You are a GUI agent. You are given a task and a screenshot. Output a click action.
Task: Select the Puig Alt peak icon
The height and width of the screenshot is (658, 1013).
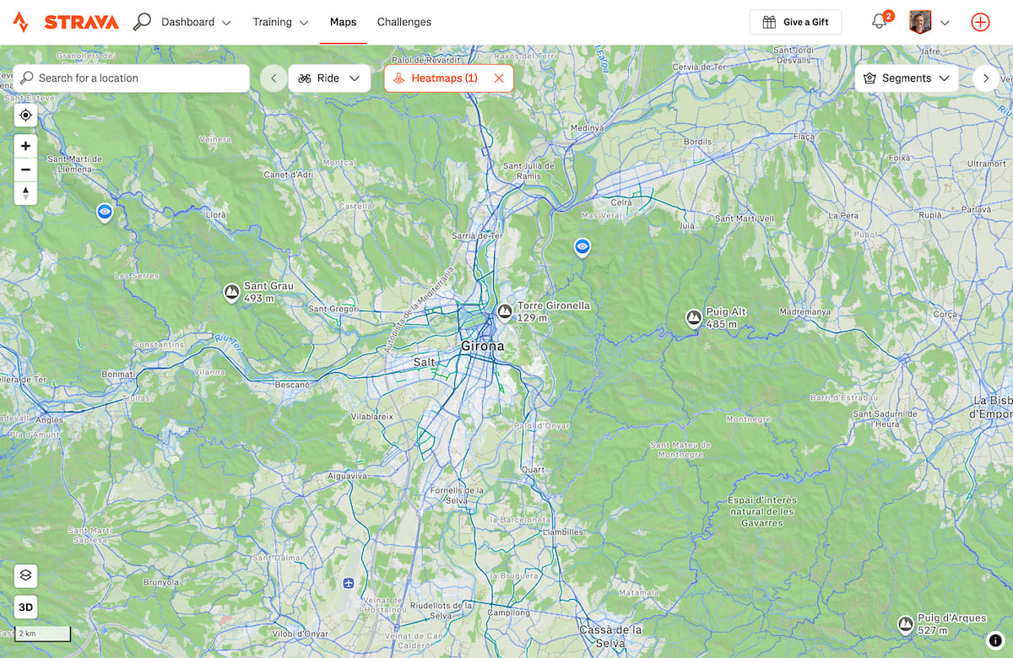coord(694,318)
